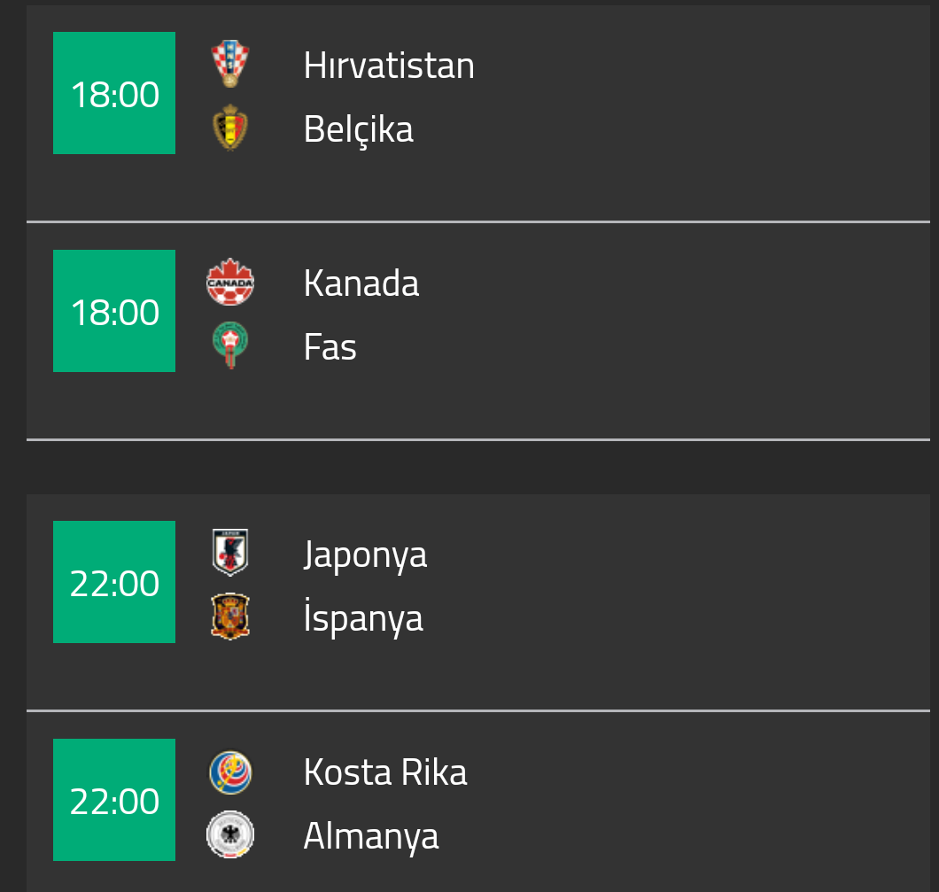Click the Belgium team crest icon

[230, 128]
